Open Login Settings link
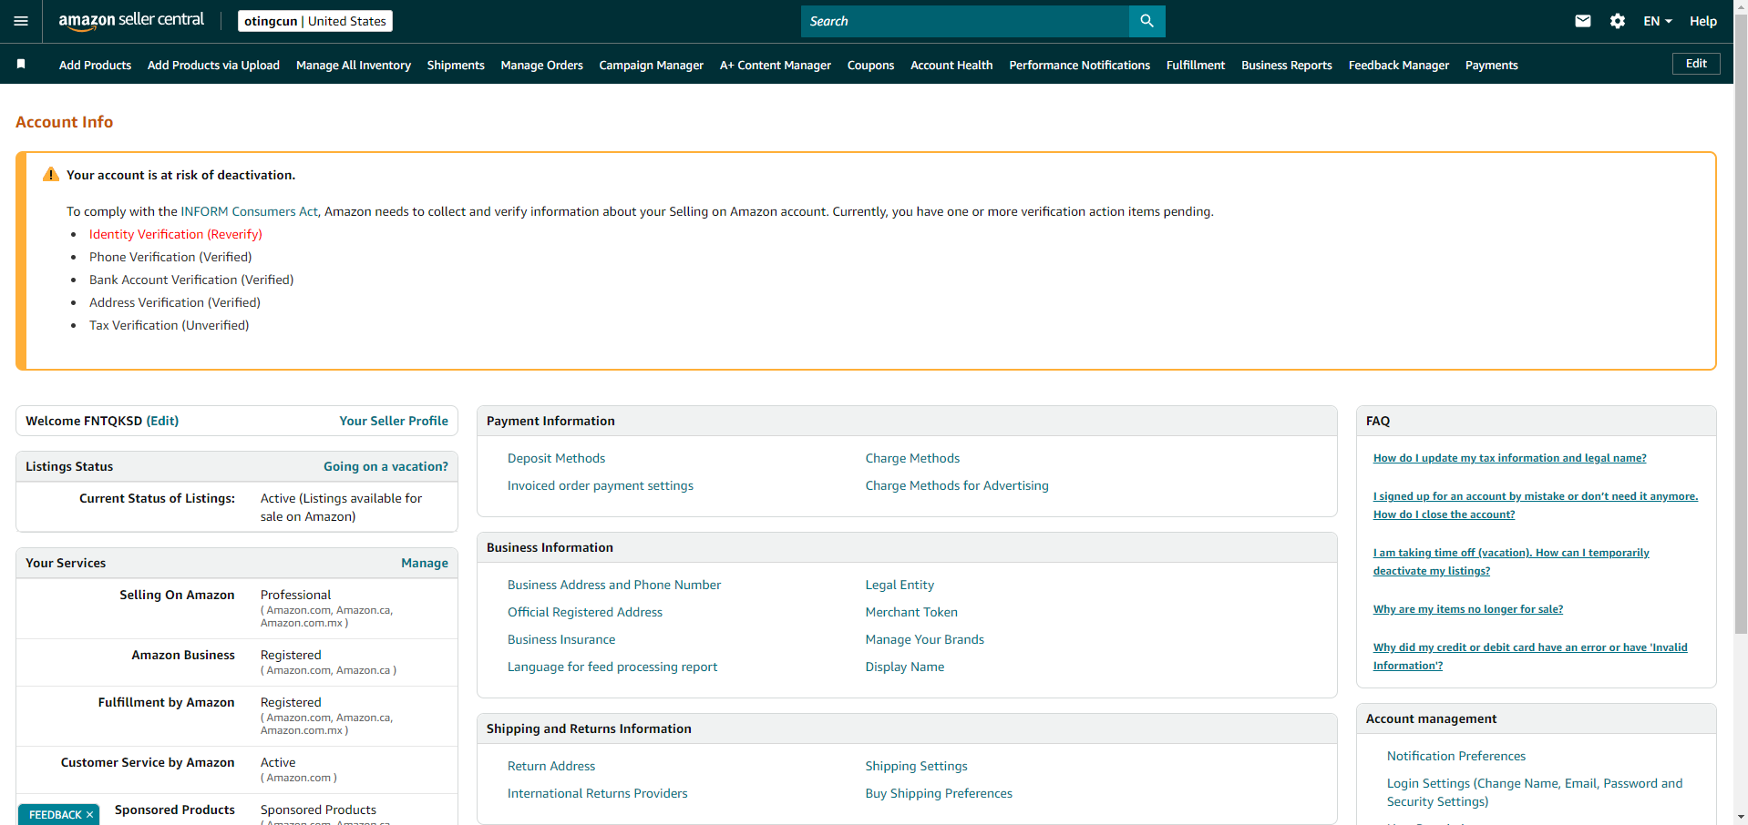Screen dimensions: 1748x825 pos(1535,792)
